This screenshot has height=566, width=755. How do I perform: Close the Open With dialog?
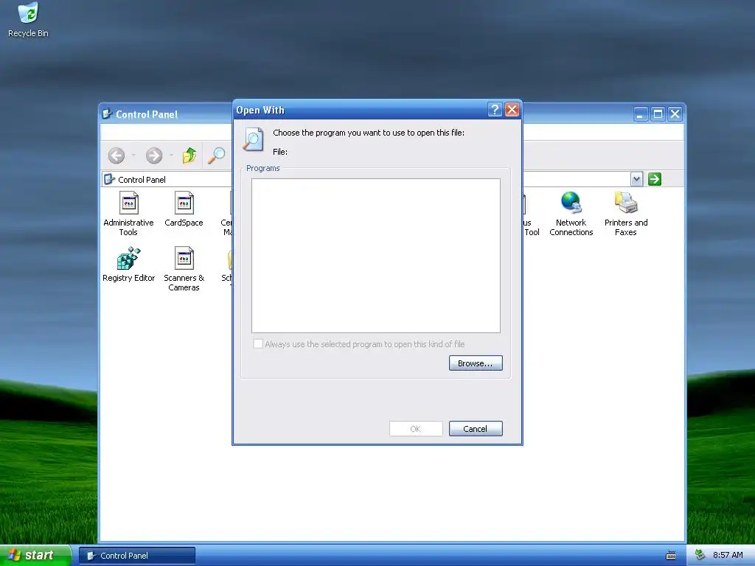coord(512,110)
